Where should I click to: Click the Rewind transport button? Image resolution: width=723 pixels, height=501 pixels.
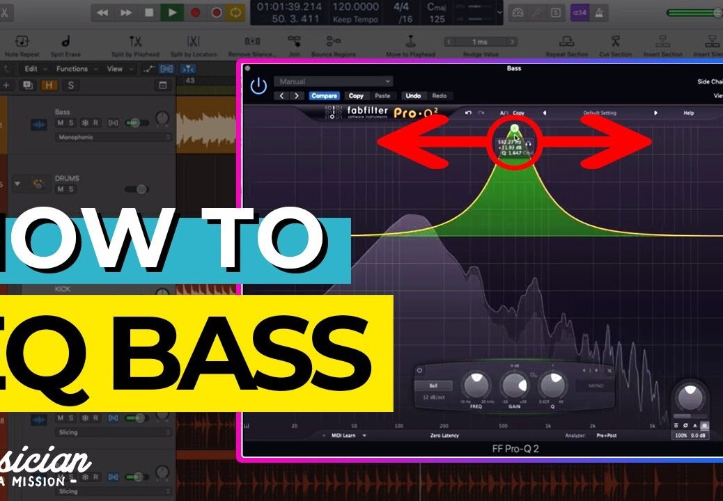(102, 13)
